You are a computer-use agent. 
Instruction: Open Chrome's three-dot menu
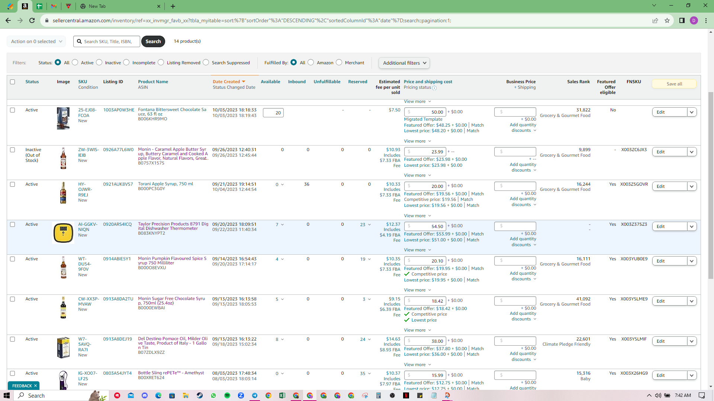click(x=706, y=20)
